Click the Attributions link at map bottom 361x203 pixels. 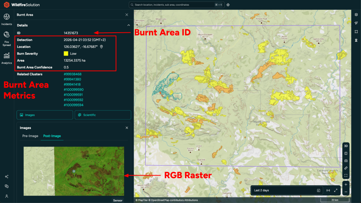191,200
